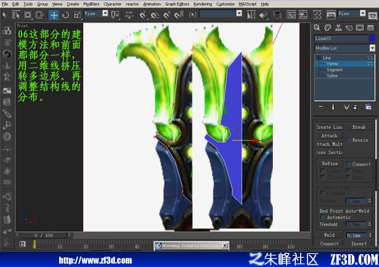Adjust End Point Threshold spinner arrows
The width and height of the screenshot is (379, 267).
point(370,224)
